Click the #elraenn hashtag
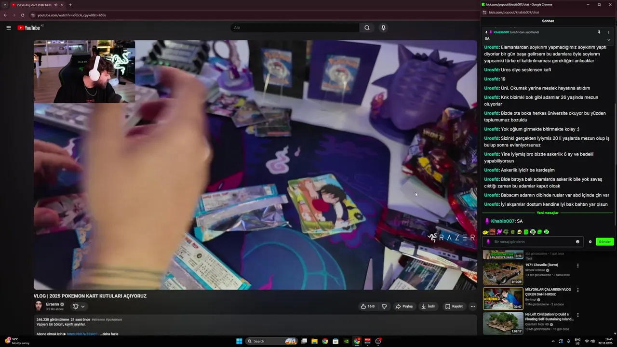The height and width of the screenshot is (347, 617). (x=98, y=320)
